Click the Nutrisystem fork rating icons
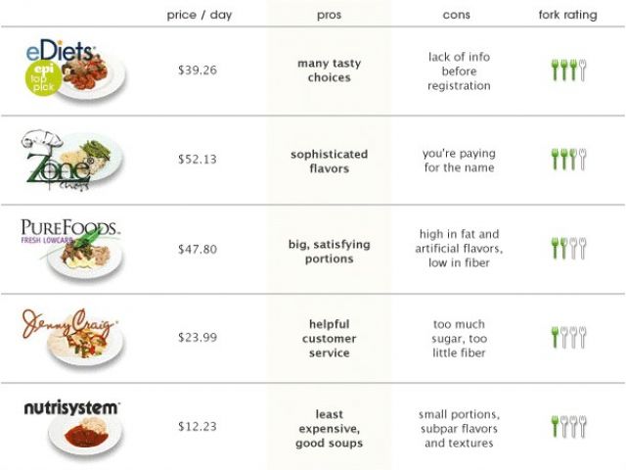 click(x=568, y=427)
